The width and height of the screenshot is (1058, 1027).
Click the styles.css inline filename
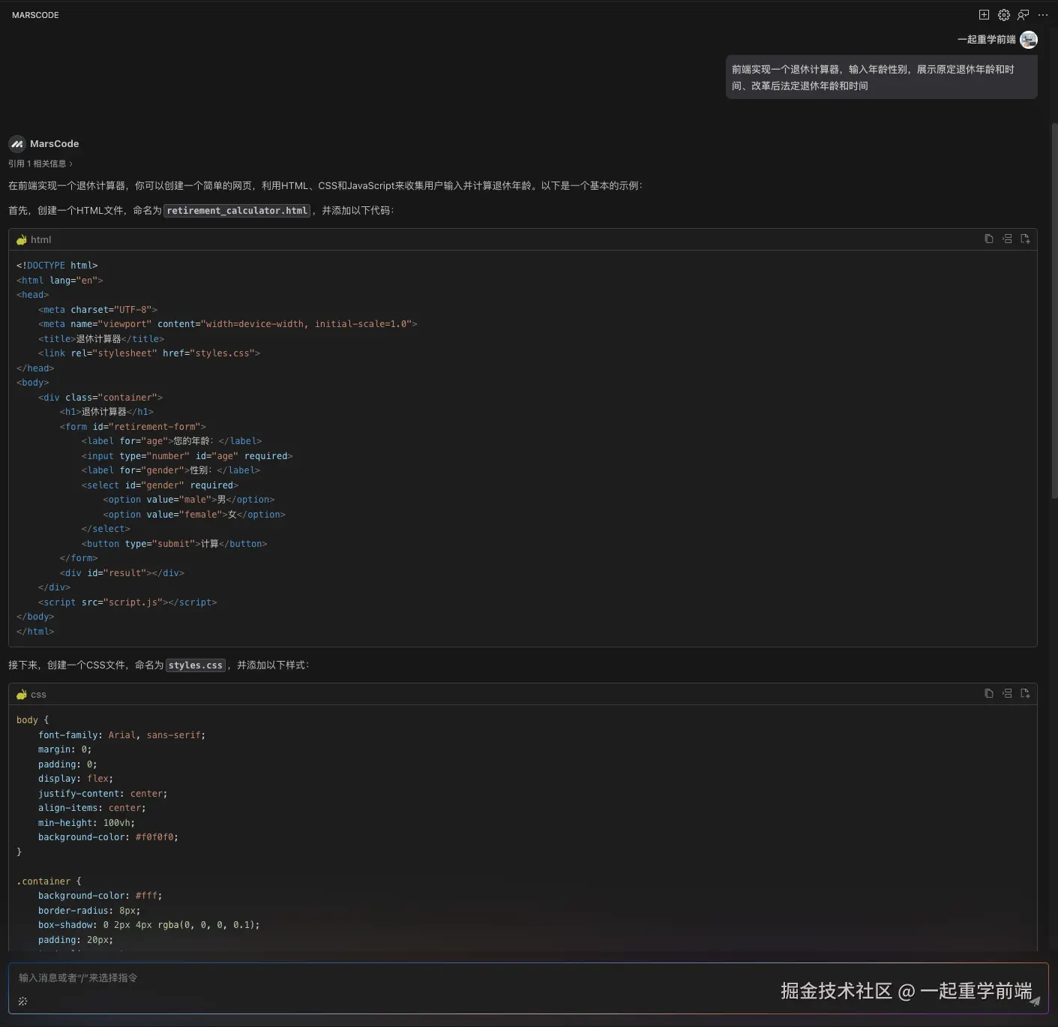pyautogui.click(x=196, y=665)
